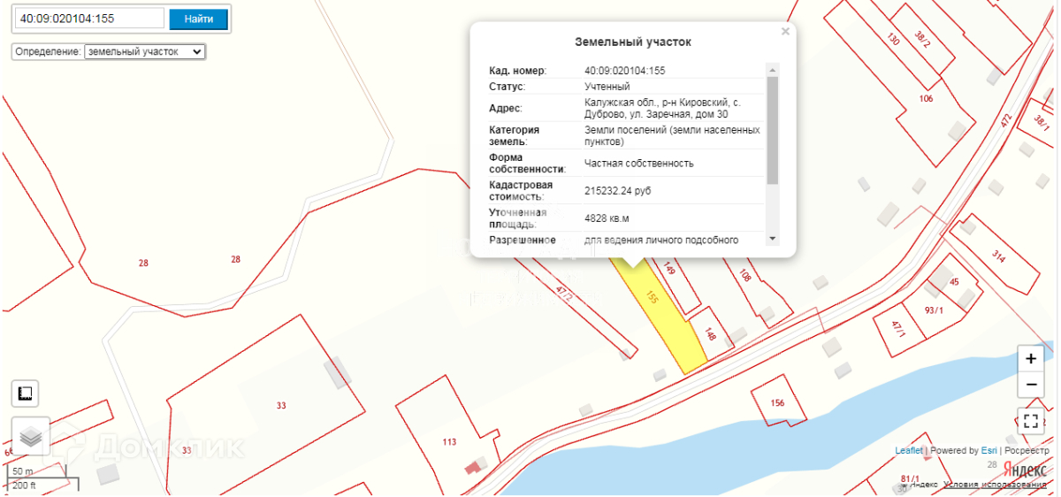The image size is (1061, 497).
Task: Select parcel 314 on the map
Action: (x=999, y=257)
